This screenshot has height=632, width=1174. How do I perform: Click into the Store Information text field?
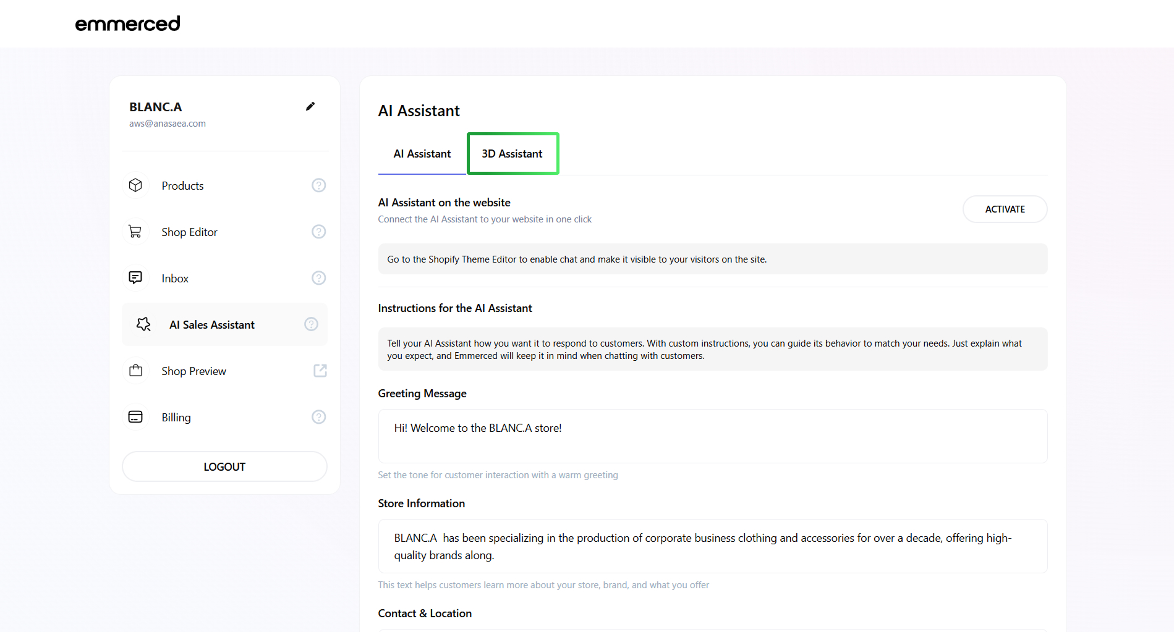(712, 546)
